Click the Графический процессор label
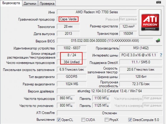The height and width of the screenshot is (124, 166). [x=36, y=20]
